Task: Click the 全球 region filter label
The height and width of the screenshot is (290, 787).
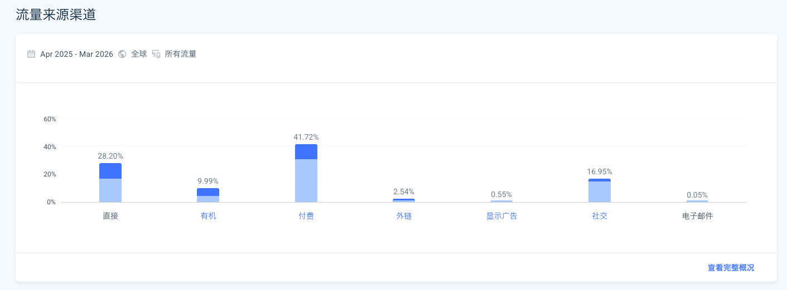Action: click(x=139, y=55)
